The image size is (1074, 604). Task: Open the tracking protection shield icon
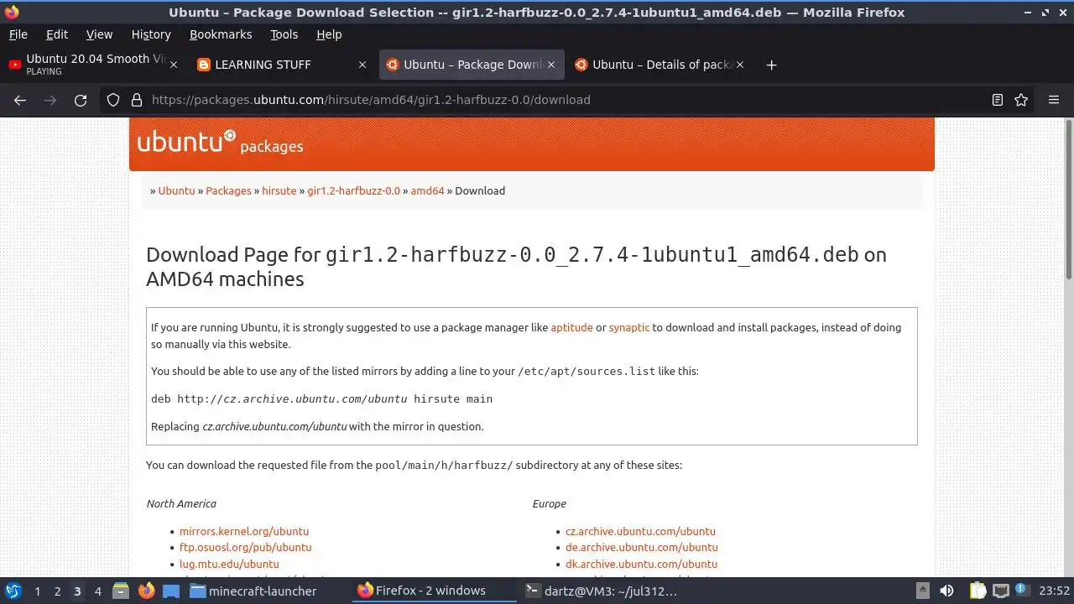coord(113,100)
